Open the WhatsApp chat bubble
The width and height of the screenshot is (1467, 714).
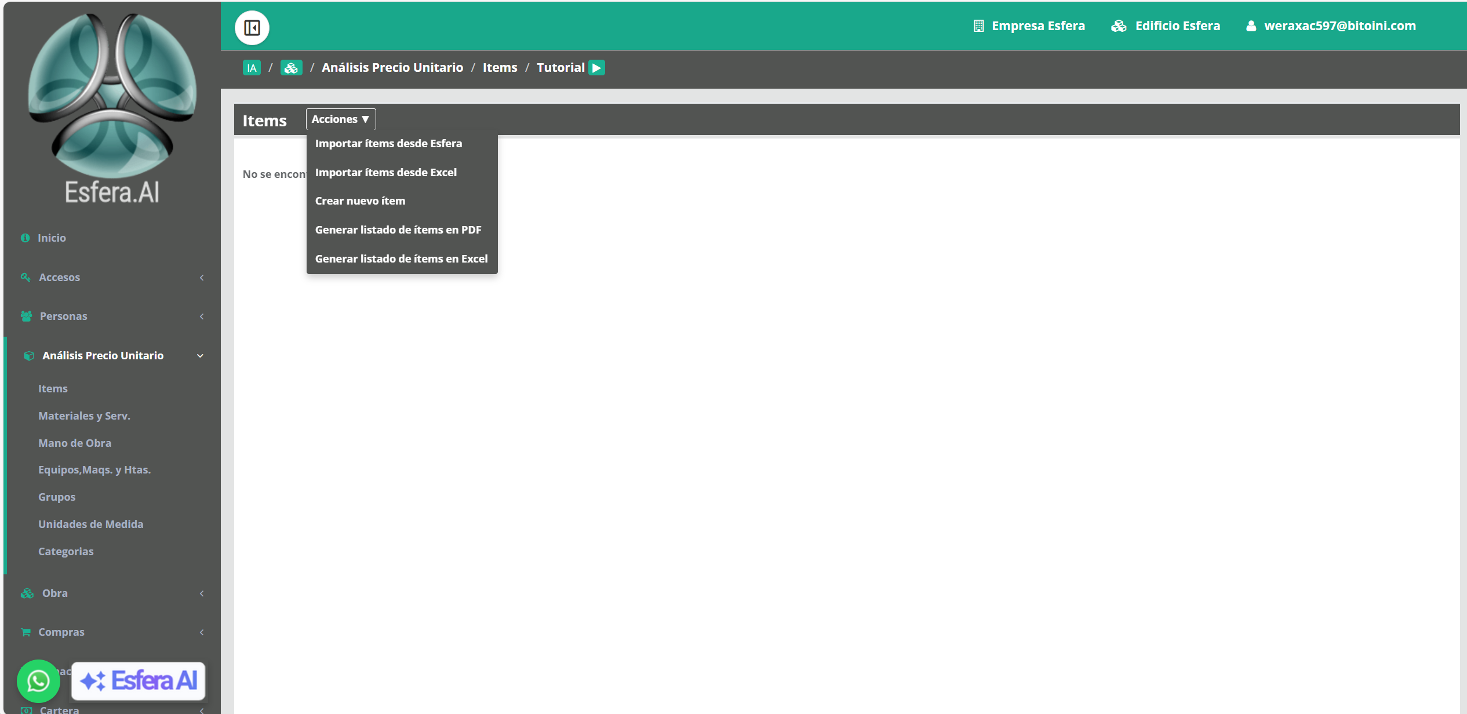38,681
